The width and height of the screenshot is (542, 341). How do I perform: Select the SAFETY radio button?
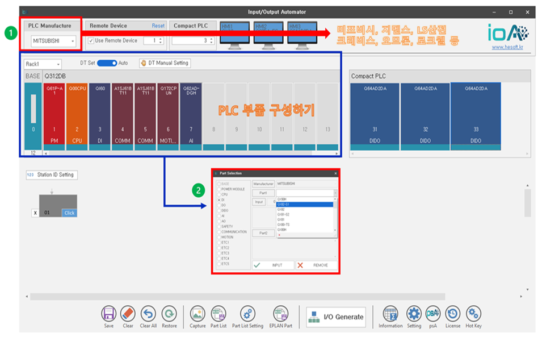pyautogui.click(x=219, y=226)
